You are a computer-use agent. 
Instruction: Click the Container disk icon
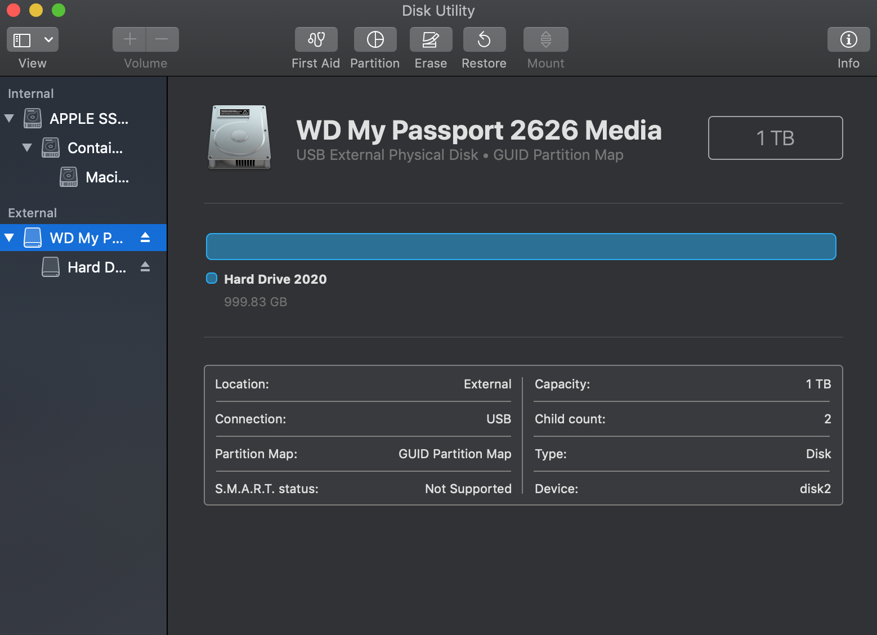(x=51, y=147)
